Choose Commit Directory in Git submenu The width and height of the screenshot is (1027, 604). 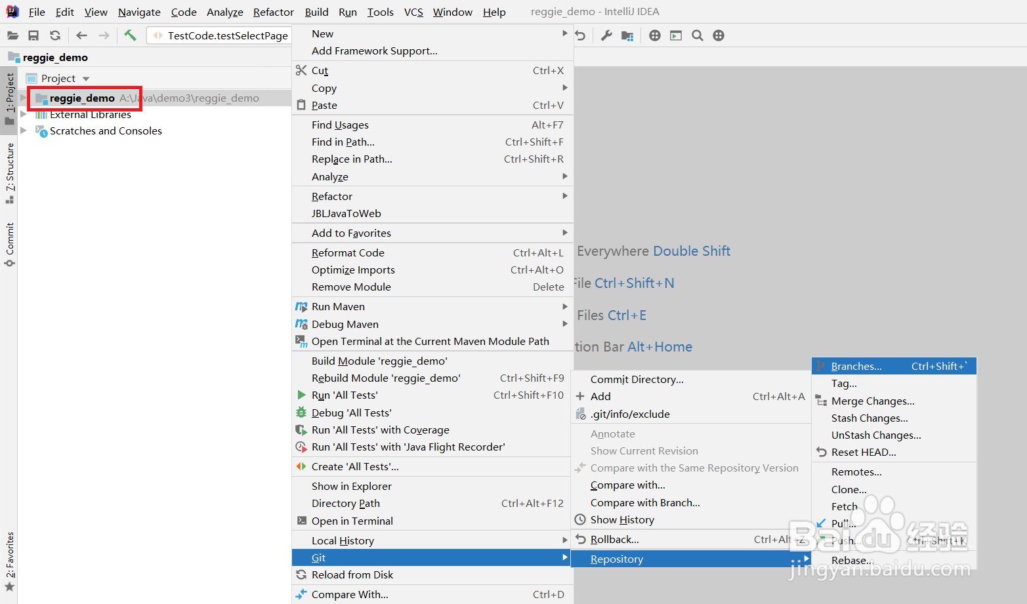pyautogui.click(x=691, y=379)
